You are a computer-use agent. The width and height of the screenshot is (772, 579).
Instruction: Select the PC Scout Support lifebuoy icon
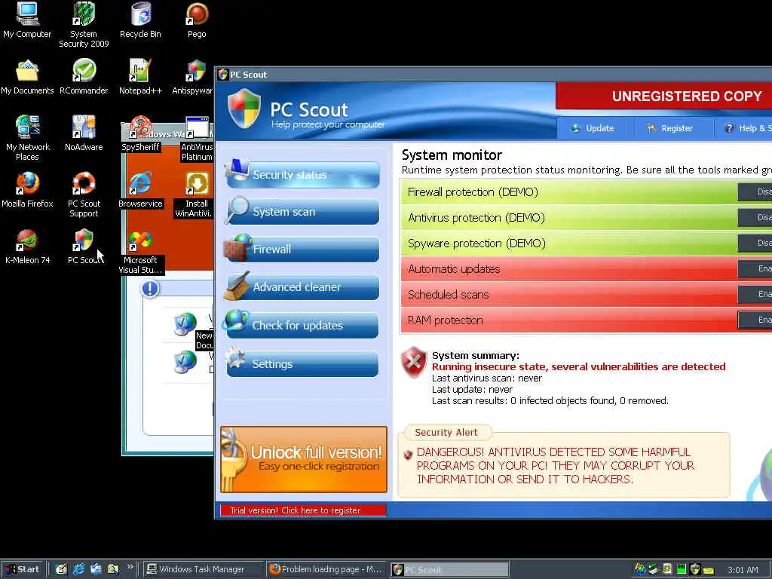[84, 195]
